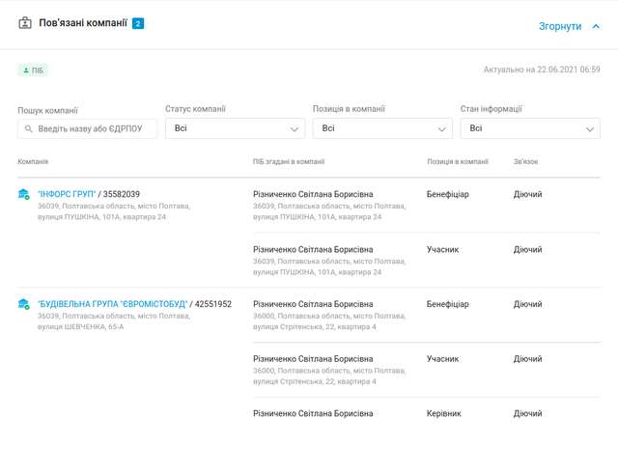The image size is (618, 474).
Task: Select the ПІБ filter tag
Action: (33, 70)
